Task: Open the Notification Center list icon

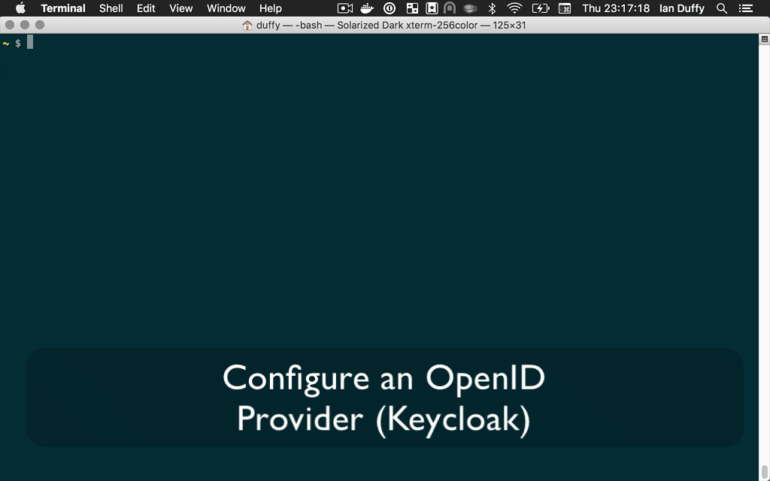Action: pyautogui.click(x=746, y=8)
